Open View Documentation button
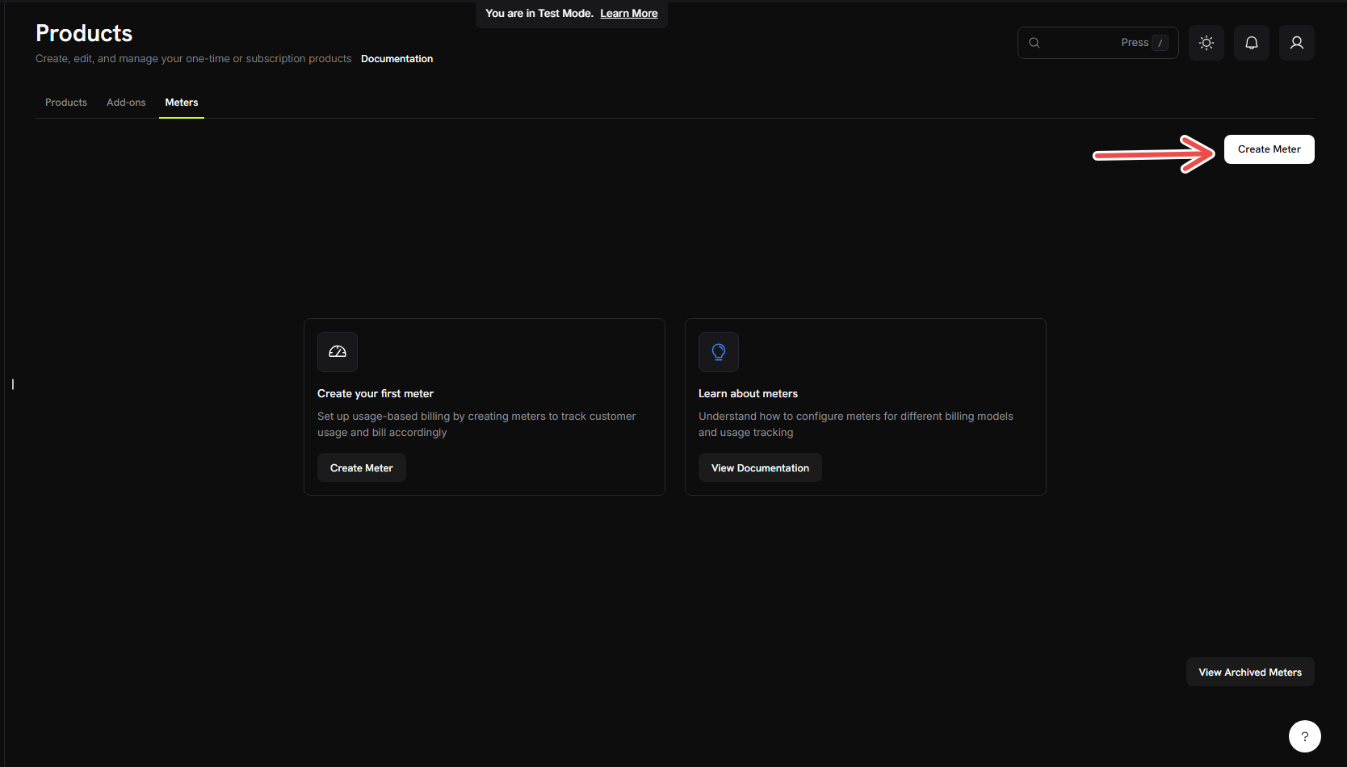The height and width of the screenshot is (767, 1347). tap(760, 468)
